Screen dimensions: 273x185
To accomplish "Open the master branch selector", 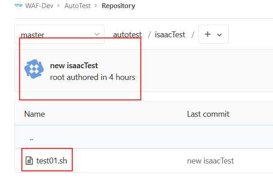I will click(x=59, y=35).
